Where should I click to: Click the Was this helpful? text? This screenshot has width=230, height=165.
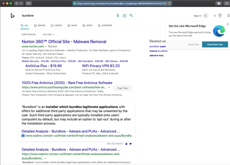[x=115, y=144]
